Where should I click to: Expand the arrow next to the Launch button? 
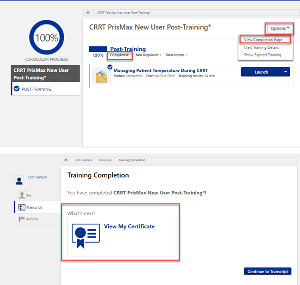point(286,72)
